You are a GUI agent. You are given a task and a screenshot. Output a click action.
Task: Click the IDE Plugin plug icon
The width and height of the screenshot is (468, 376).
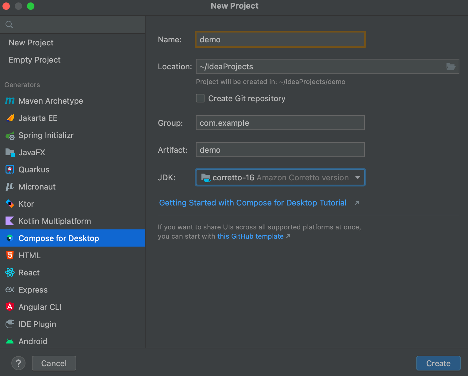[10, 324]
